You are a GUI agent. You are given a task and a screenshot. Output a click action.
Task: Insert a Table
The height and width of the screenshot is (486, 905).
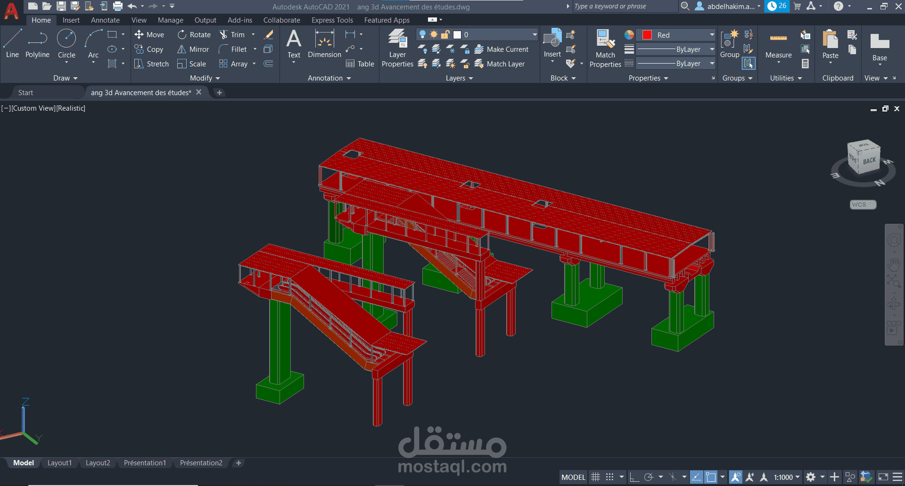360,64
